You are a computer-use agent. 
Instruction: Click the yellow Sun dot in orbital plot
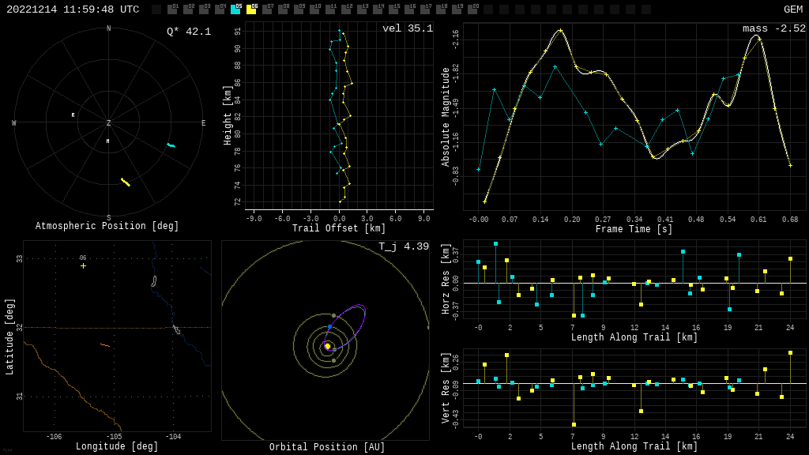pyautogui.click(x=327, y=346)
